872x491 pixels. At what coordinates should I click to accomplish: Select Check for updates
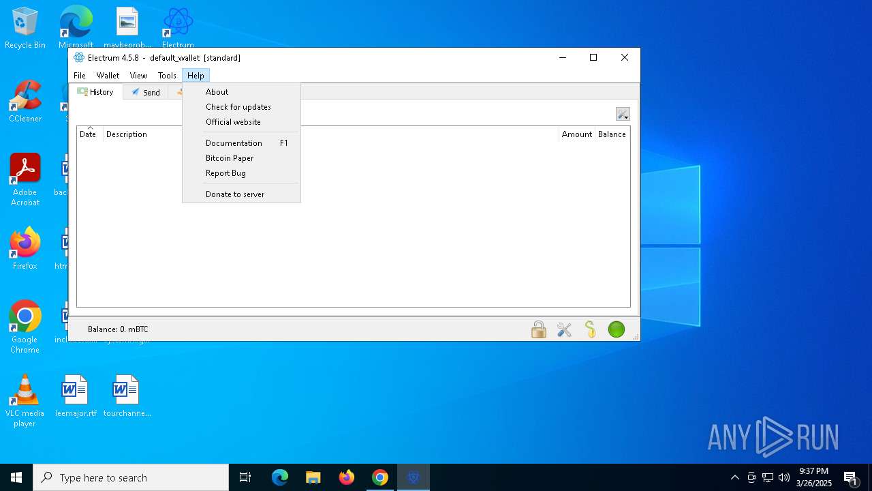click(x=241, y=107)
